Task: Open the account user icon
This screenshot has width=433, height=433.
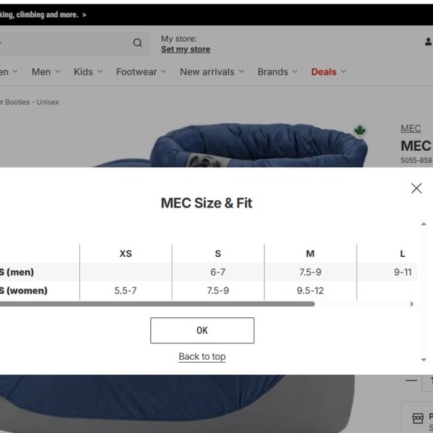Action: pos(429,42)
